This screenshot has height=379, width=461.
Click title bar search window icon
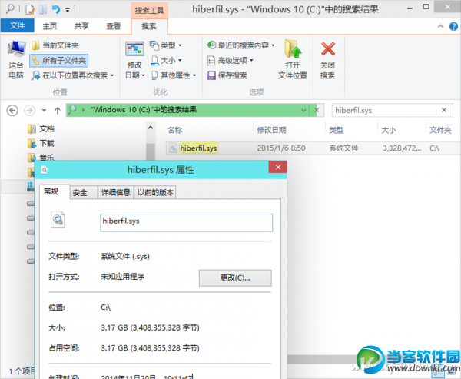coord(10,8)
